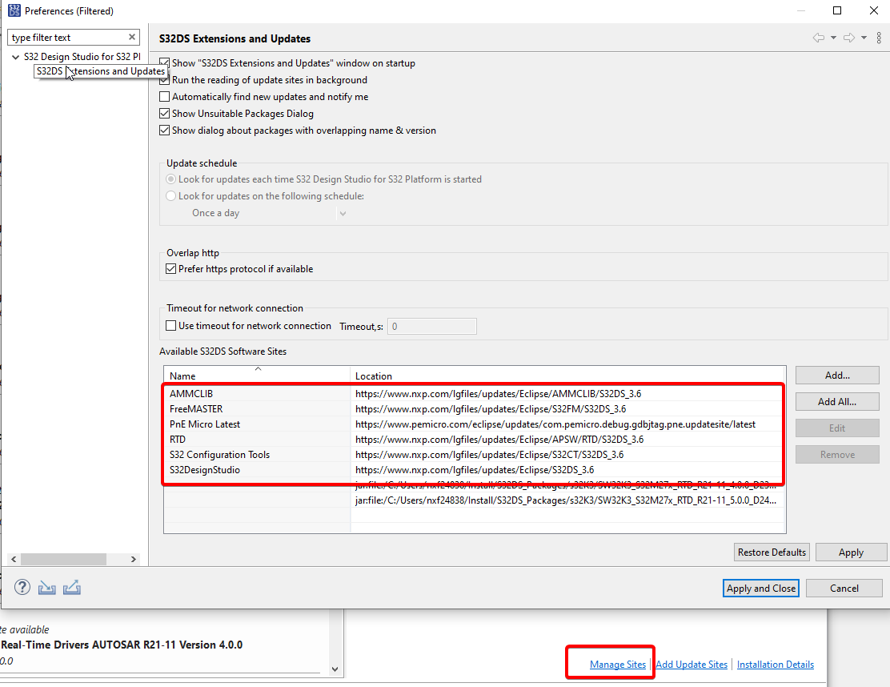Click the Export preferences icon
Image resolution: width=890 pixels, height=687 pixels.
71,588
